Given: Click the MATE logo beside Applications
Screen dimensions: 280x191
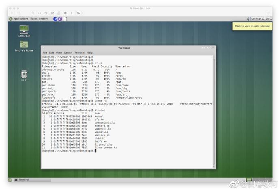Looking at the screenshot, I should click(x=11, y=19).
